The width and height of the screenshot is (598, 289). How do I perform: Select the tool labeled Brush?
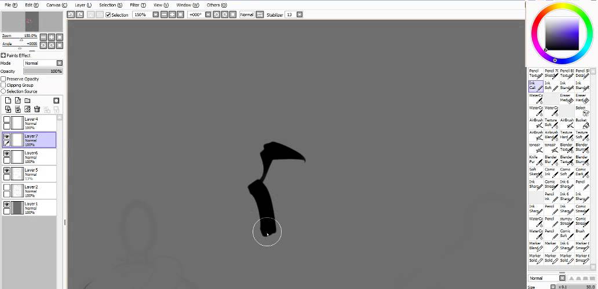(x=582, y=234)
